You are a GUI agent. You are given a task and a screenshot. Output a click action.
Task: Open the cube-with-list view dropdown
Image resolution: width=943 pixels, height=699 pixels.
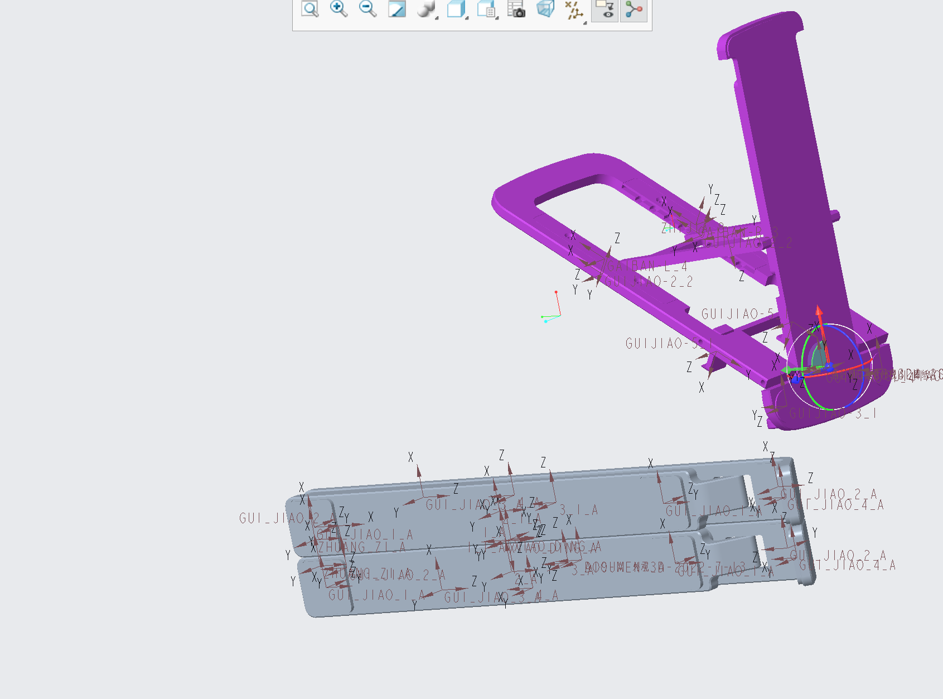pos(488,9)
